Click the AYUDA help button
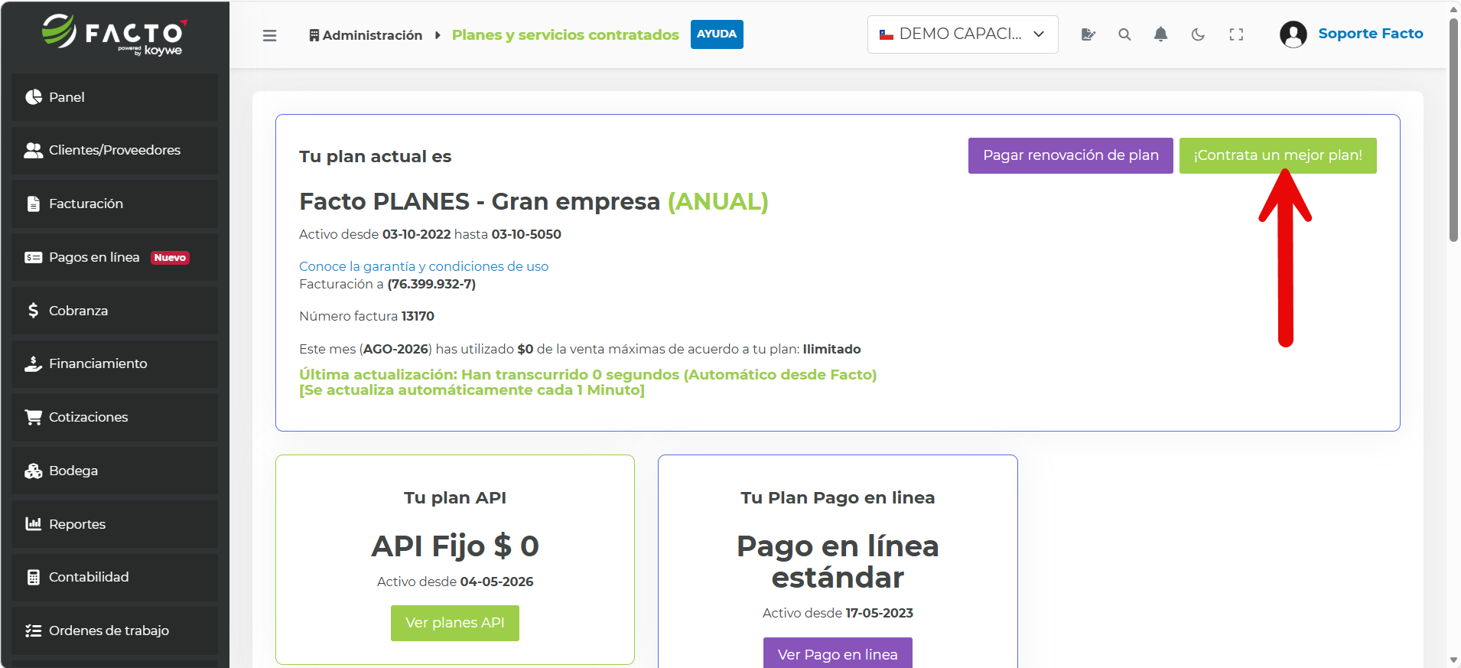 click(x=717, y=34)
